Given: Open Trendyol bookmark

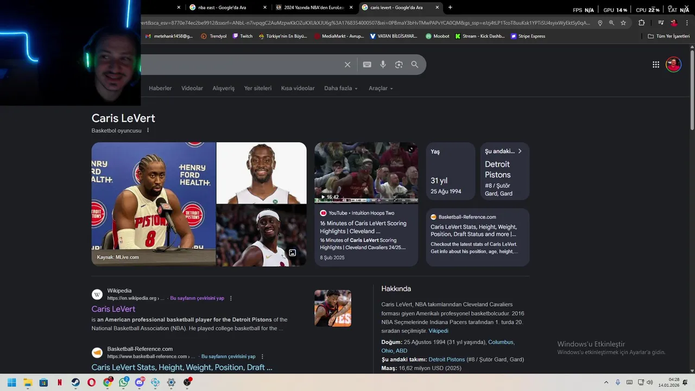Looking at the screenshot, I should point(213,36).
